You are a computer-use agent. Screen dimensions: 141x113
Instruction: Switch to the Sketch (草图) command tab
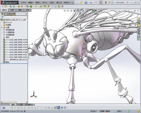[x=20, y=10]
